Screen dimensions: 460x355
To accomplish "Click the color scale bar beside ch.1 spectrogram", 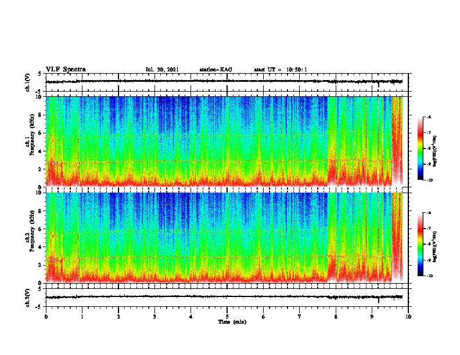I will [420, 148].
